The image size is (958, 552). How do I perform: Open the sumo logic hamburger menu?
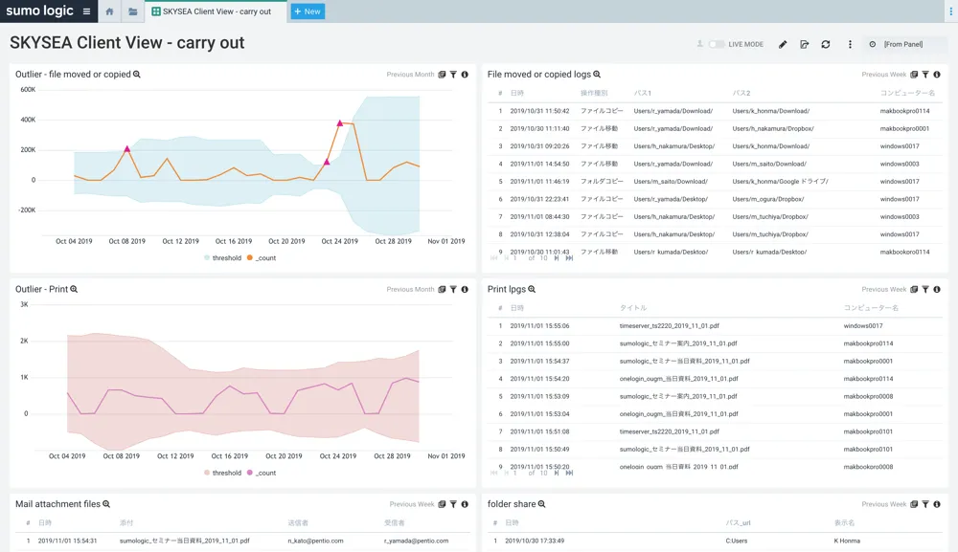click(87, 11)
